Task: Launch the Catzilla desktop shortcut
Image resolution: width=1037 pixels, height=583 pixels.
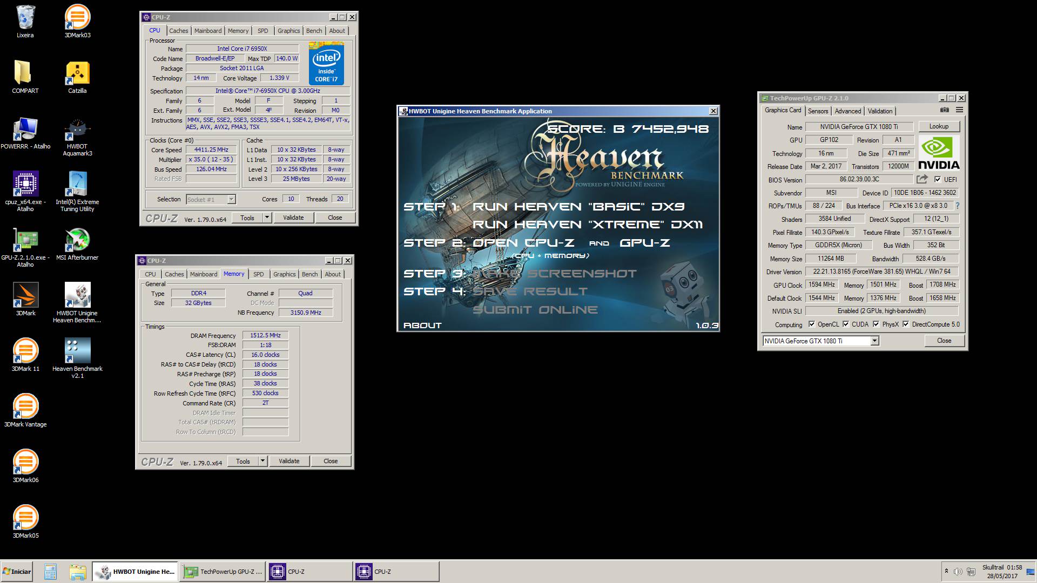Action: click(77, 77)
